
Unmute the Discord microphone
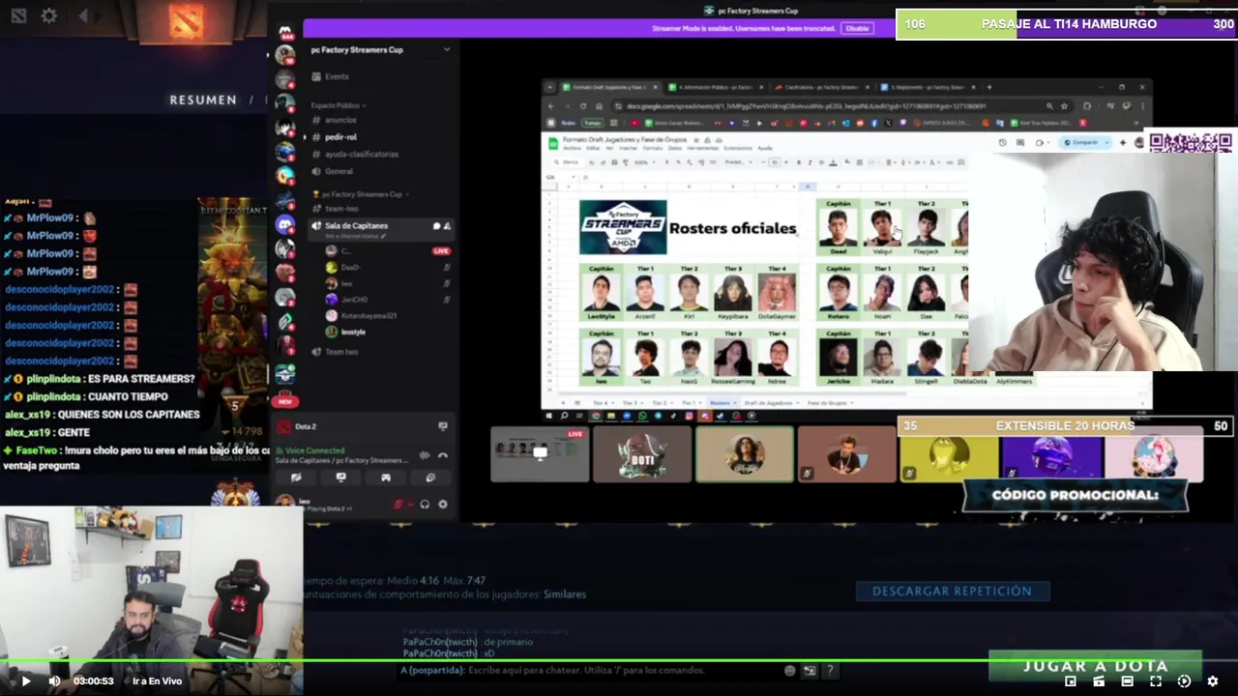pos(397,504)
